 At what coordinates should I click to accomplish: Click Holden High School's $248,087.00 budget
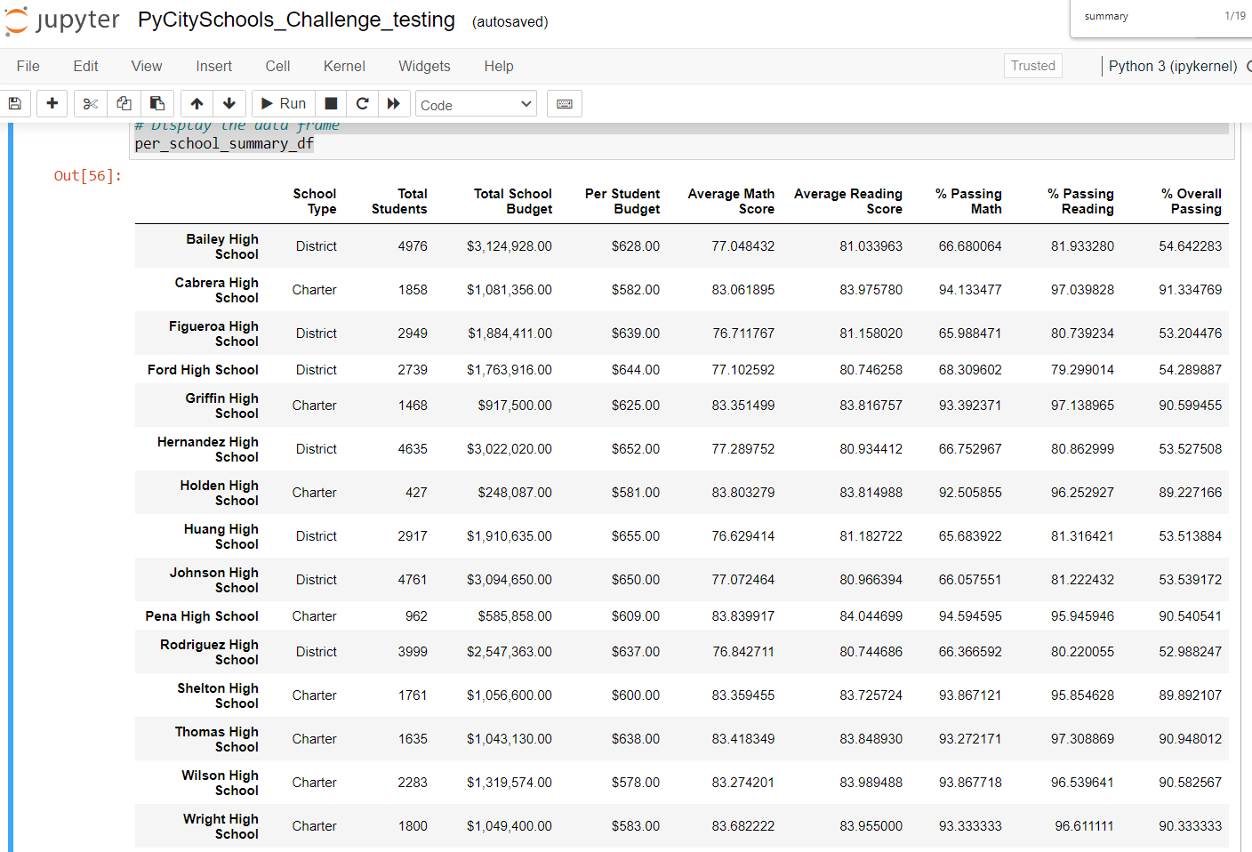(x=515, y=493)
